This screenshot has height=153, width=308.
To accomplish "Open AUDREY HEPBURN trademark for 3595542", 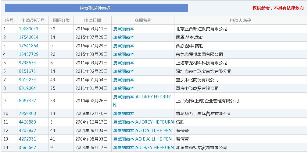I will coord(143,148).
